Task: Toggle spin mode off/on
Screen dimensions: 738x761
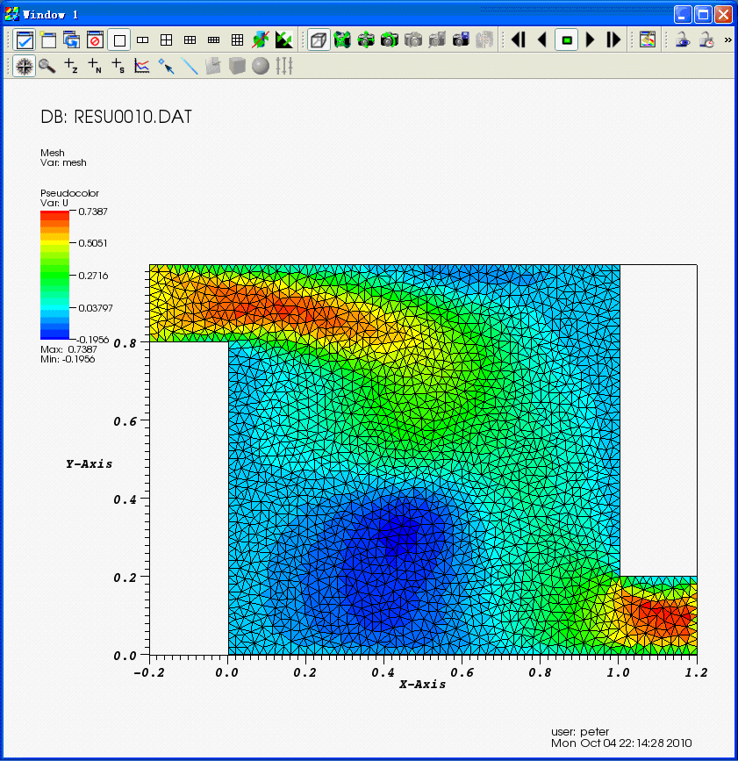Action: [x=261, y=39]
